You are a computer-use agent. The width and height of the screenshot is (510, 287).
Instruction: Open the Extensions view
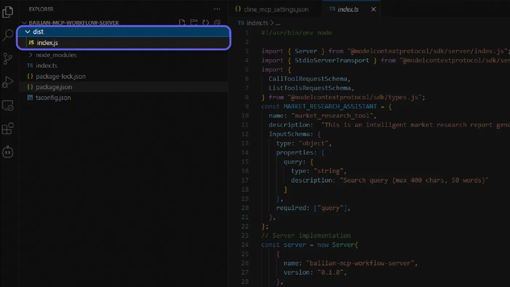(8, 129)
